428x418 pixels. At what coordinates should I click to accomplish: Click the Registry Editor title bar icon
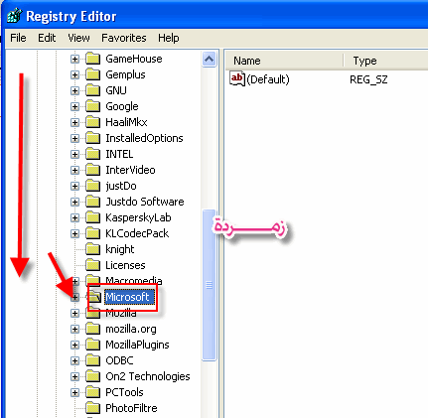point(15,16)
